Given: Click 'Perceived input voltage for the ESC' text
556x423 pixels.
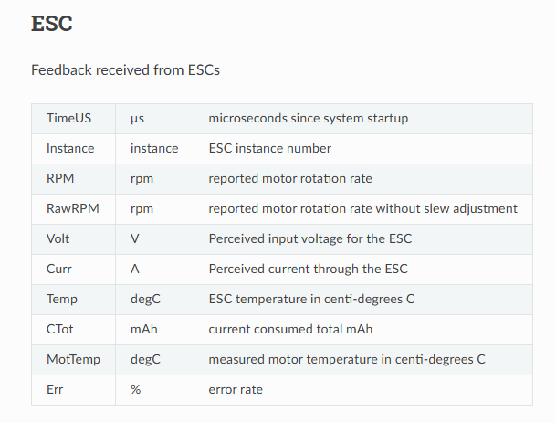Looking at the screenshot, I should click(310, 238).
